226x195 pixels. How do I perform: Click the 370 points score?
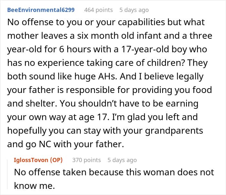click(x=87, y=160)
